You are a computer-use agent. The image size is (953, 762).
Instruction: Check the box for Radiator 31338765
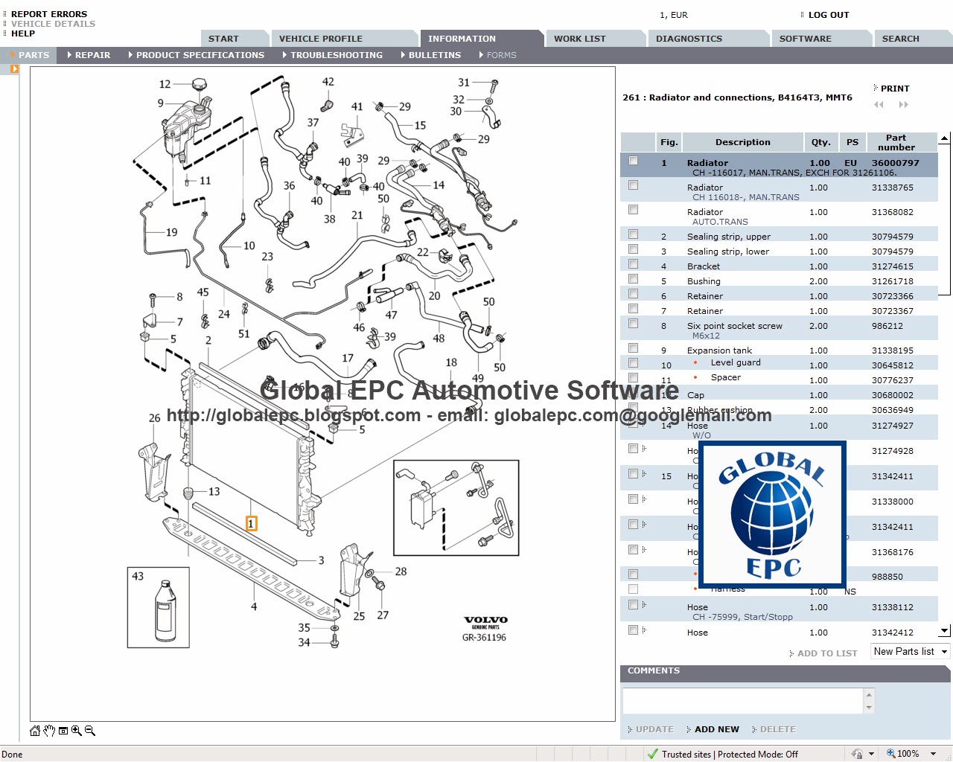click(633, 185)
